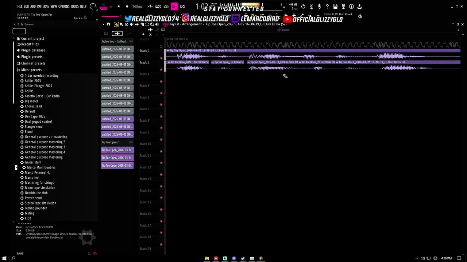Click the project info icon
Screen dimensions: 467x262
351,6
